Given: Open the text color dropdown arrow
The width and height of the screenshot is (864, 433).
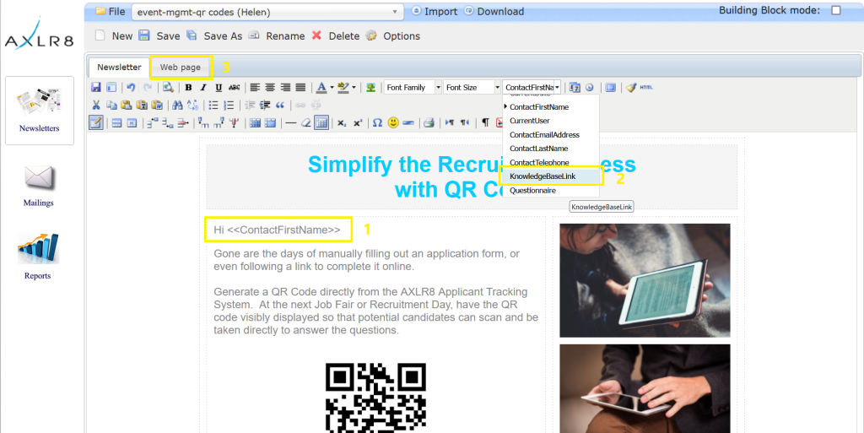Looking at the screenshot, I should 332,87.
